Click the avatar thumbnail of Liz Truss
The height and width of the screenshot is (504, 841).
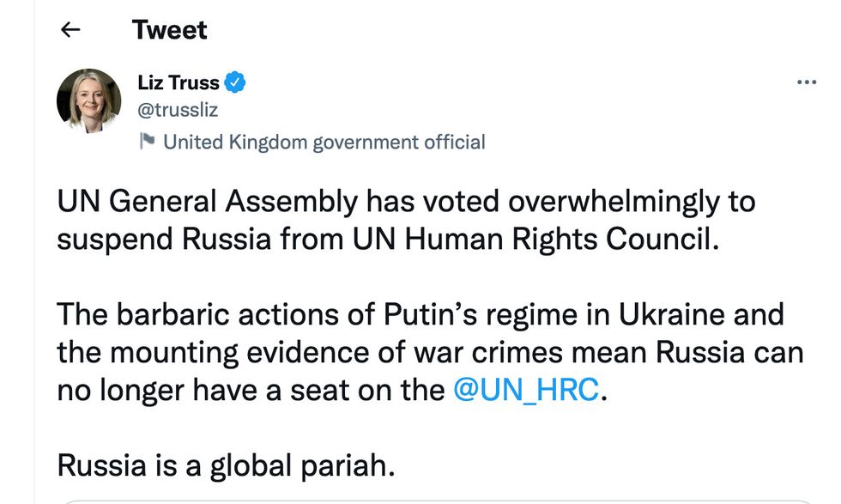[88, 100]
